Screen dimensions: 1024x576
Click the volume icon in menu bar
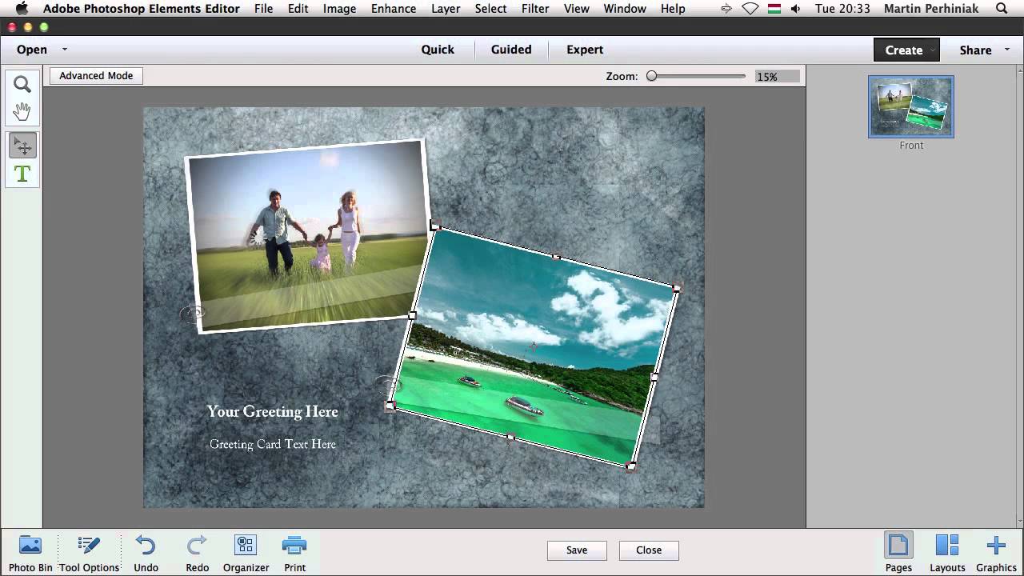click(x=795, y=9)
